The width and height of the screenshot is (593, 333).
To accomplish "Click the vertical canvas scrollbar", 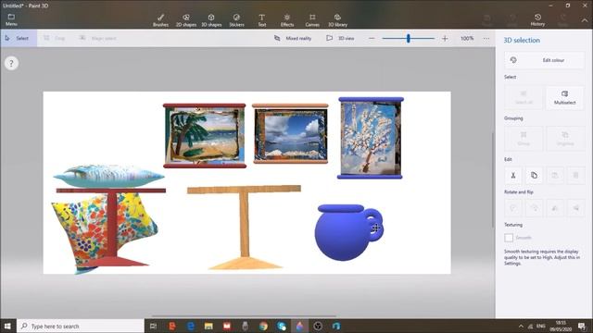I will [x=493, y=179].
